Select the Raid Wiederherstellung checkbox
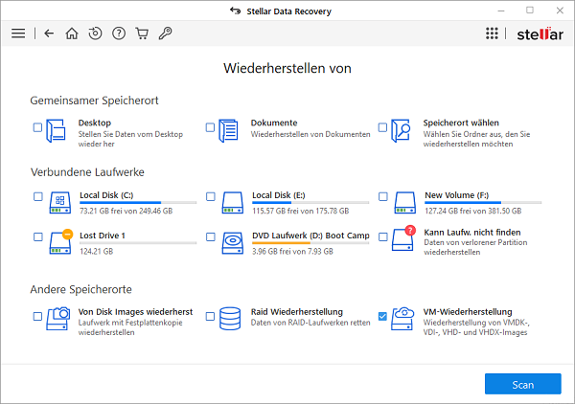 pos(210,316)
